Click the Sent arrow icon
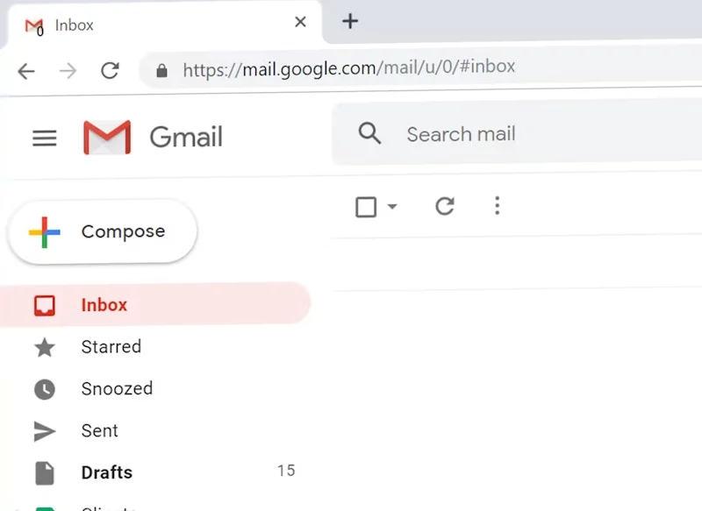Viewport: 702px width, 511px height. click(45, 431)
